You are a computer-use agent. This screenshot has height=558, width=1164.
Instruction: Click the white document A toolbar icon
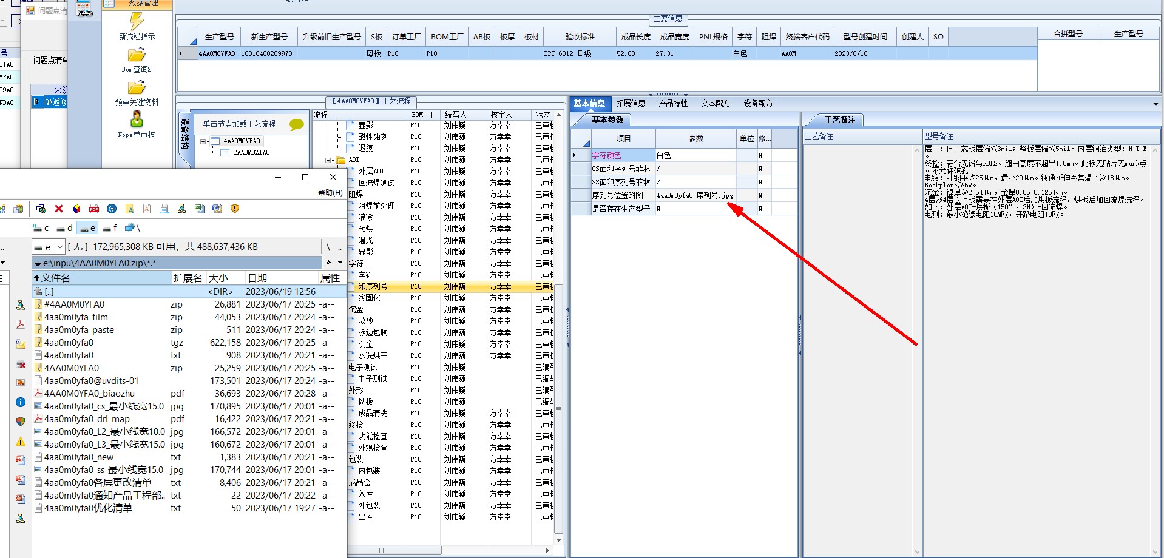(x=147, y=209)
